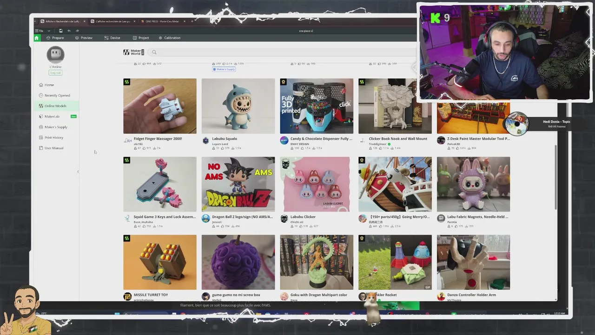Switch to the Project tab
Image resolution: width=595 pixels, height=335 pixels.
pos(141,38)
